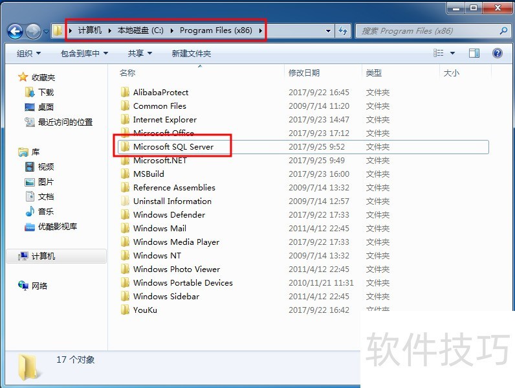Click the Common Files folder icon
The width and height of the screenshot is (515, 388).
click(x=125, y=106)
